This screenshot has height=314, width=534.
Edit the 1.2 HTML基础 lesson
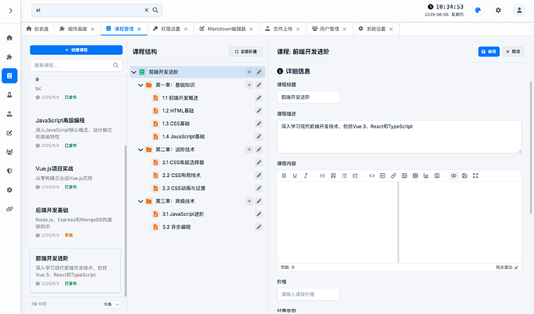click(x=258, y=111)
